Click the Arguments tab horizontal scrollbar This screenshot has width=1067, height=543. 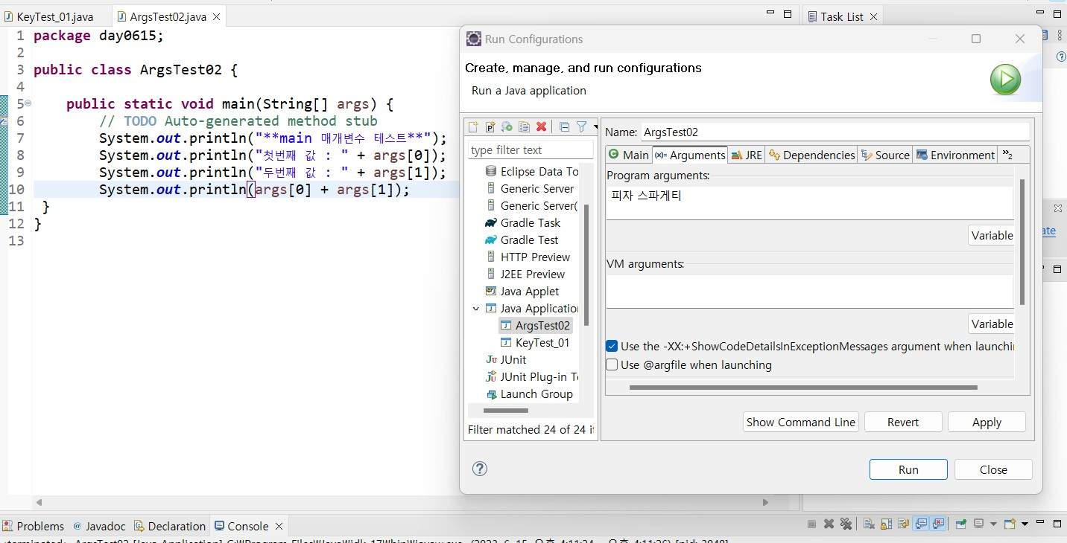(x=803, y=387)
